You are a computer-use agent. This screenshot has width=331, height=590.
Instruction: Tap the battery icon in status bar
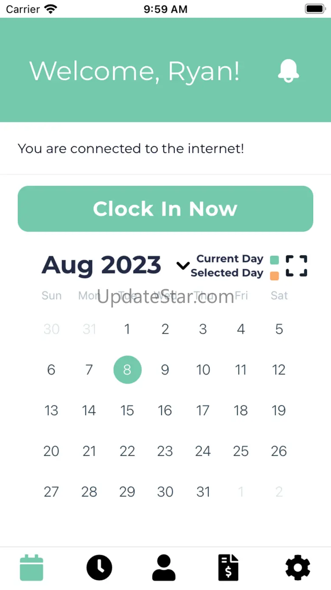tap(314, 9)
